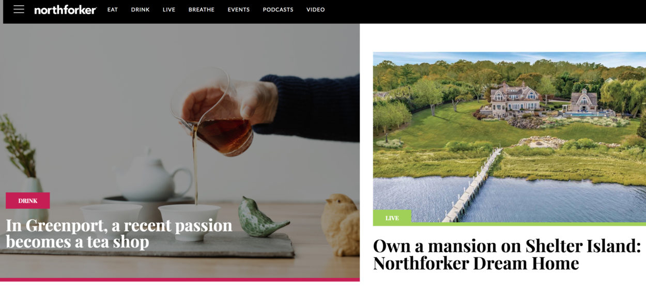Viewport: 646px width, 293px height.
Task: Open the Greenport tea shop headline
Action: 119,234
